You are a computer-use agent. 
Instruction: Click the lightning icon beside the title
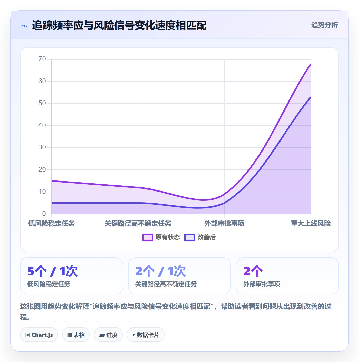[24, 26]
